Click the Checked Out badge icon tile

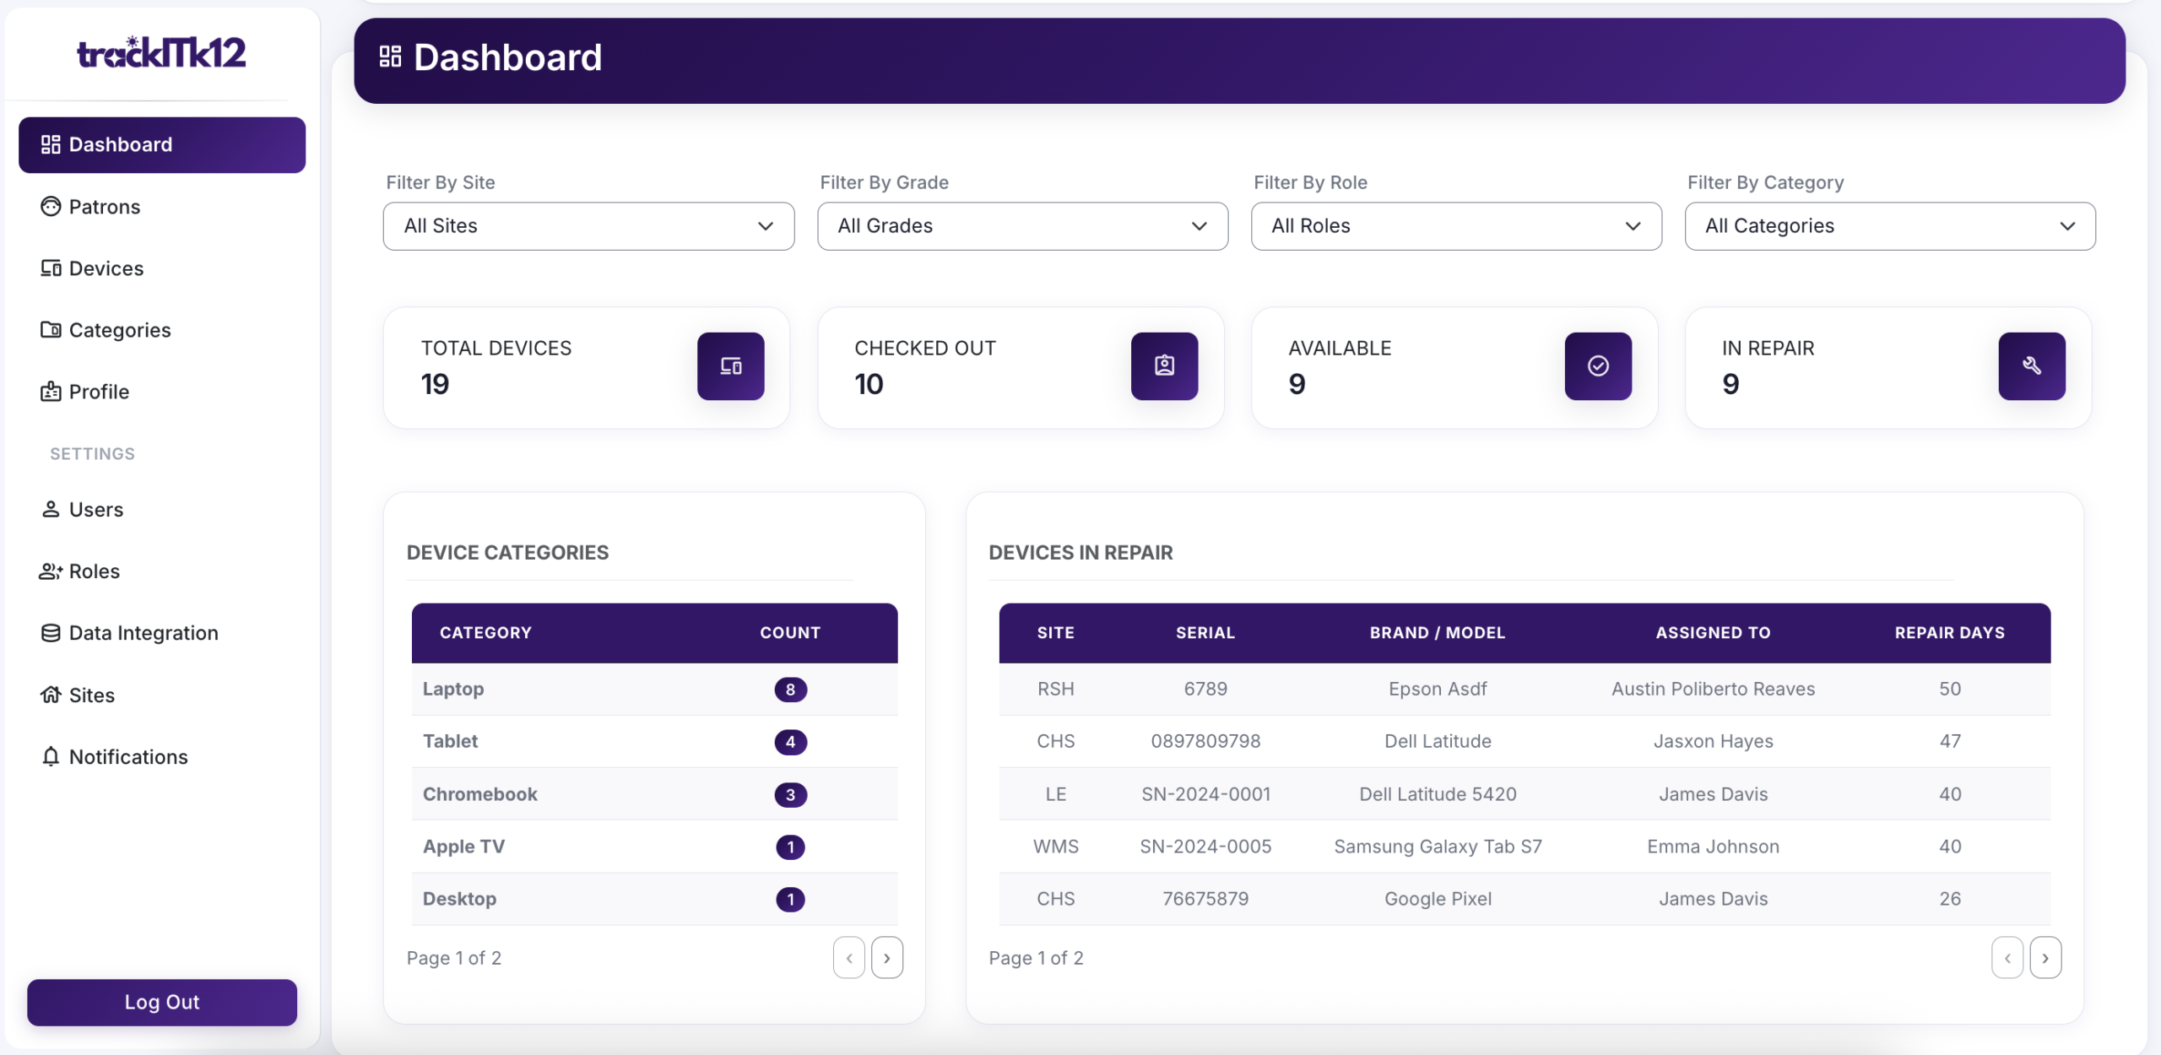click(1164, 366)
